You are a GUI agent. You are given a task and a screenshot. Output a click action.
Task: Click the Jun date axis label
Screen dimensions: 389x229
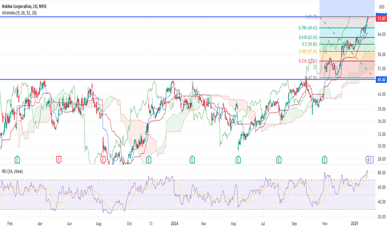[69, 224]
